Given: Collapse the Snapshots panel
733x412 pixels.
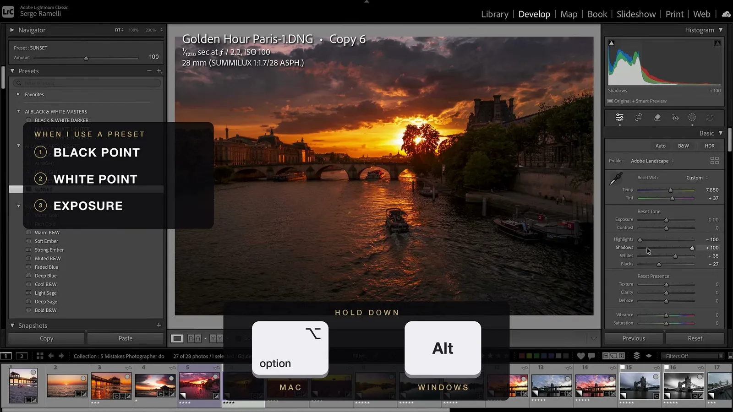Looking at the screenshot, I should [12, 325].
